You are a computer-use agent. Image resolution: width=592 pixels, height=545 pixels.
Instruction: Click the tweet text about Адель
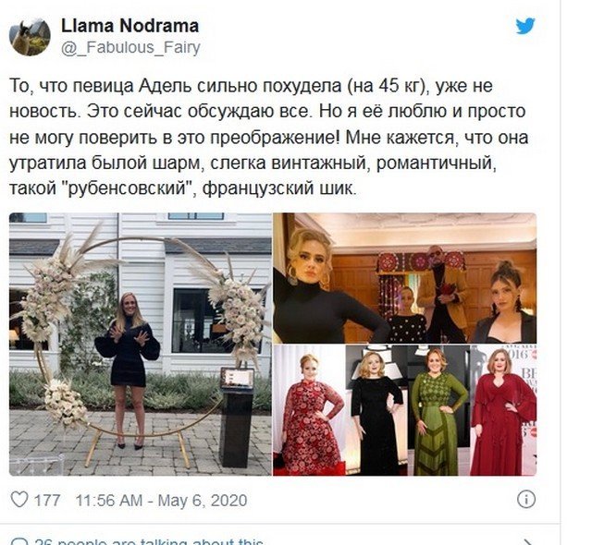(x=269, y=138)
